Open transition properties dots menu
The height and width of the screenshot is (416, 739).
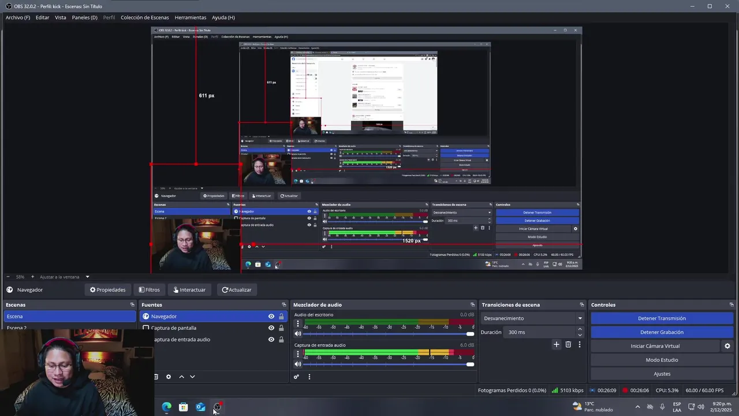tap(580, 344)
